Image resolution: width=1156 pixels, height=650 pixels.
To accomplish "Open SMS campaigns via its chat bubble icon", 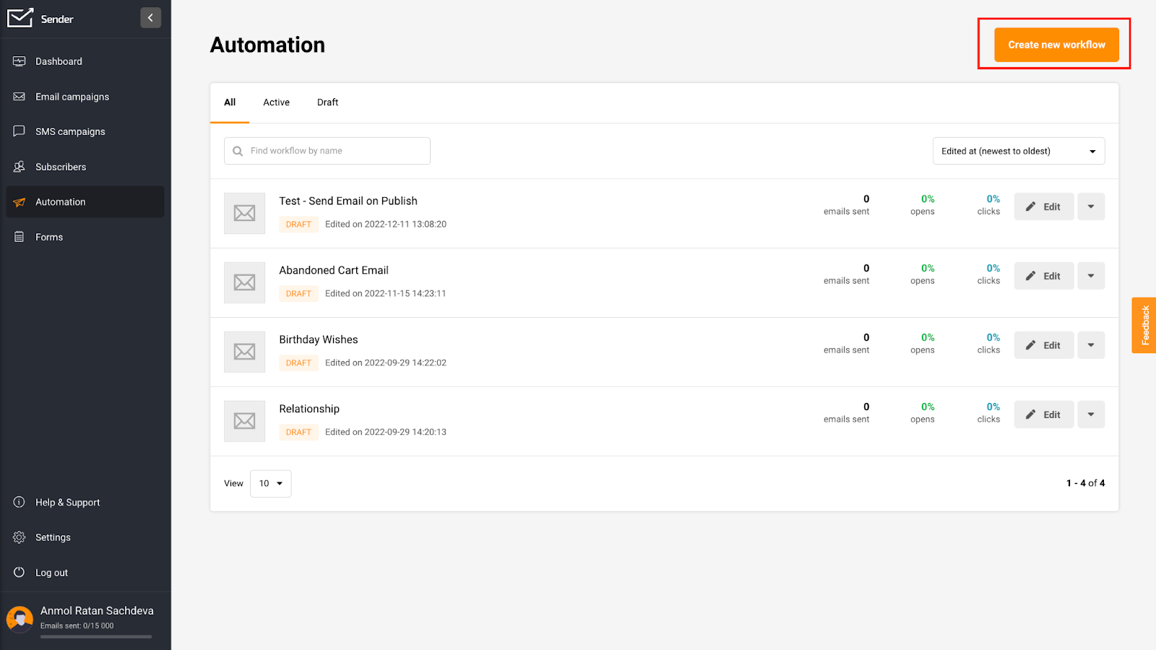I will point(19,131).
